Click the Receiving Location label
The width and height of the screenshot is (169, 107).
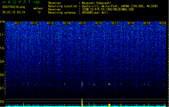63,6
